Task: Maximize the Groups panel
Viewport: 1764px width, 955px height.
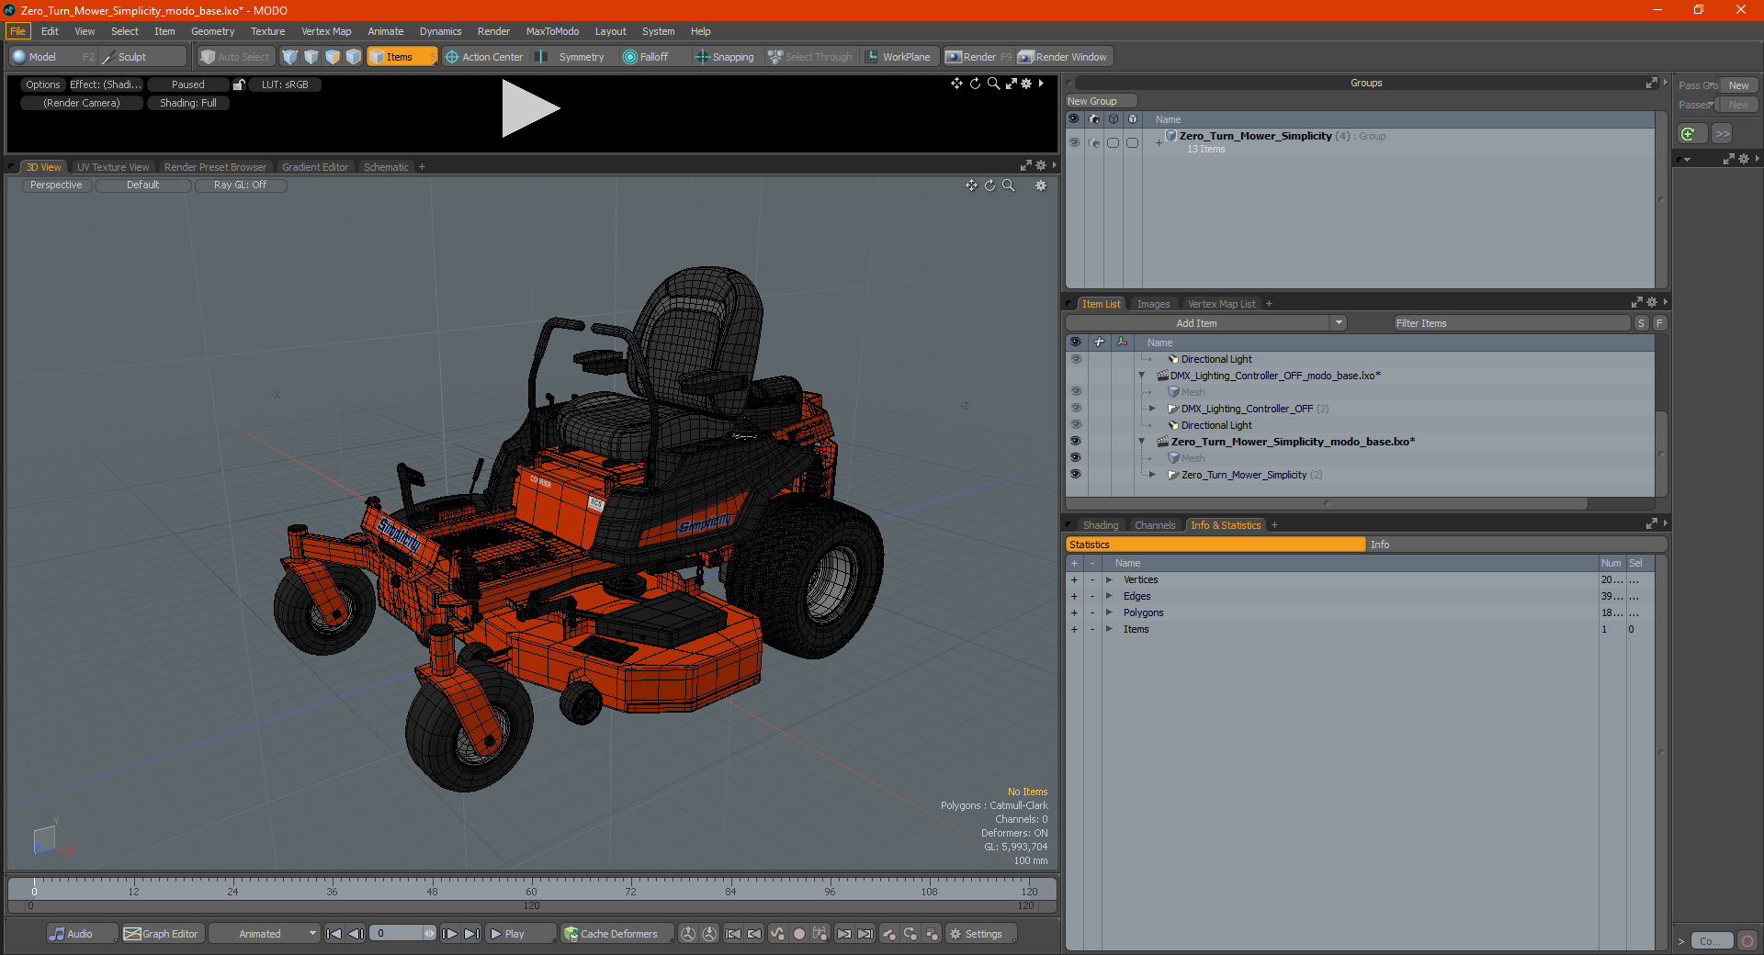Action: (x=1651, y=83)
